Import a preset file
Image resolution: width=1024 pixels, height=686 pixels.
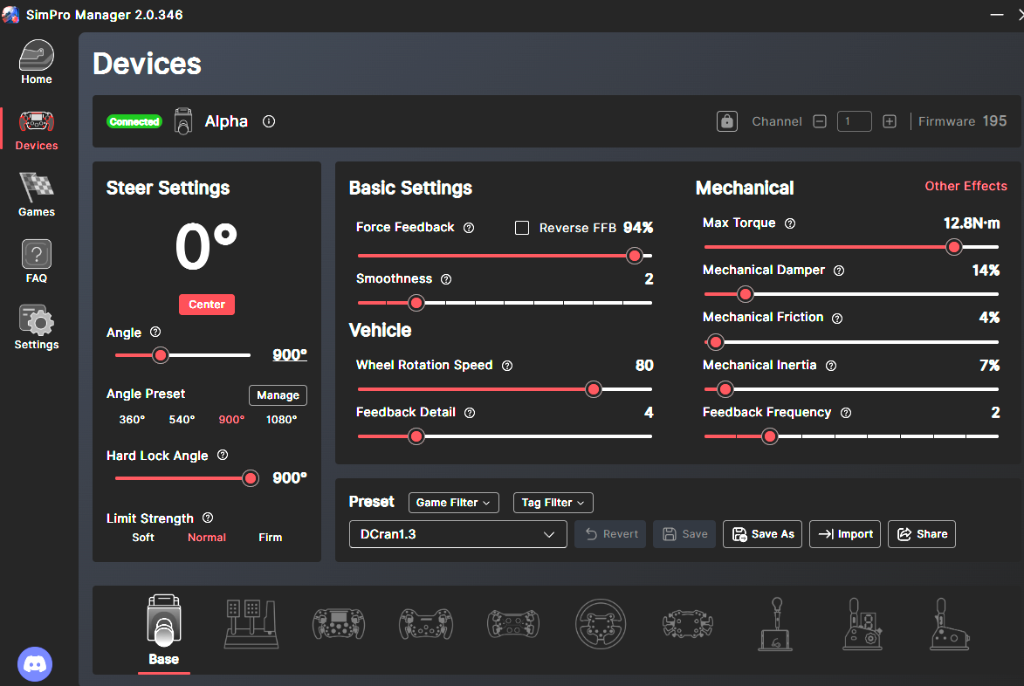[845, 534]
